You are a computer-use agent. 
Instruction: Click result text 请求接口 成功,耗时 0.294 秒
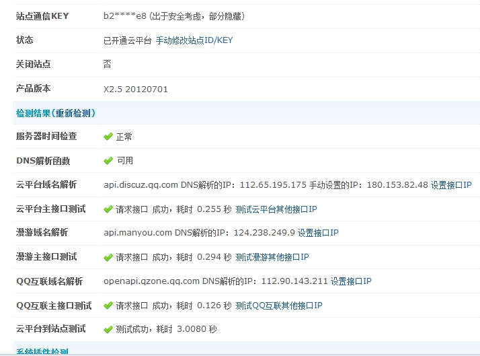coord(173,256)
